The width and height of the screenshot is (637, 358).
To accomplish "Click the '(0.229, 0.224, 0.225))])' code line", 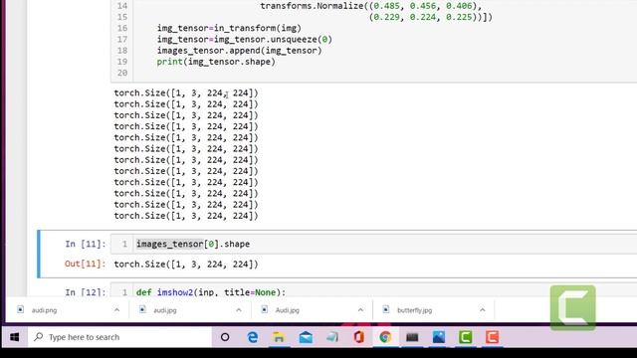I will point(431,17).
